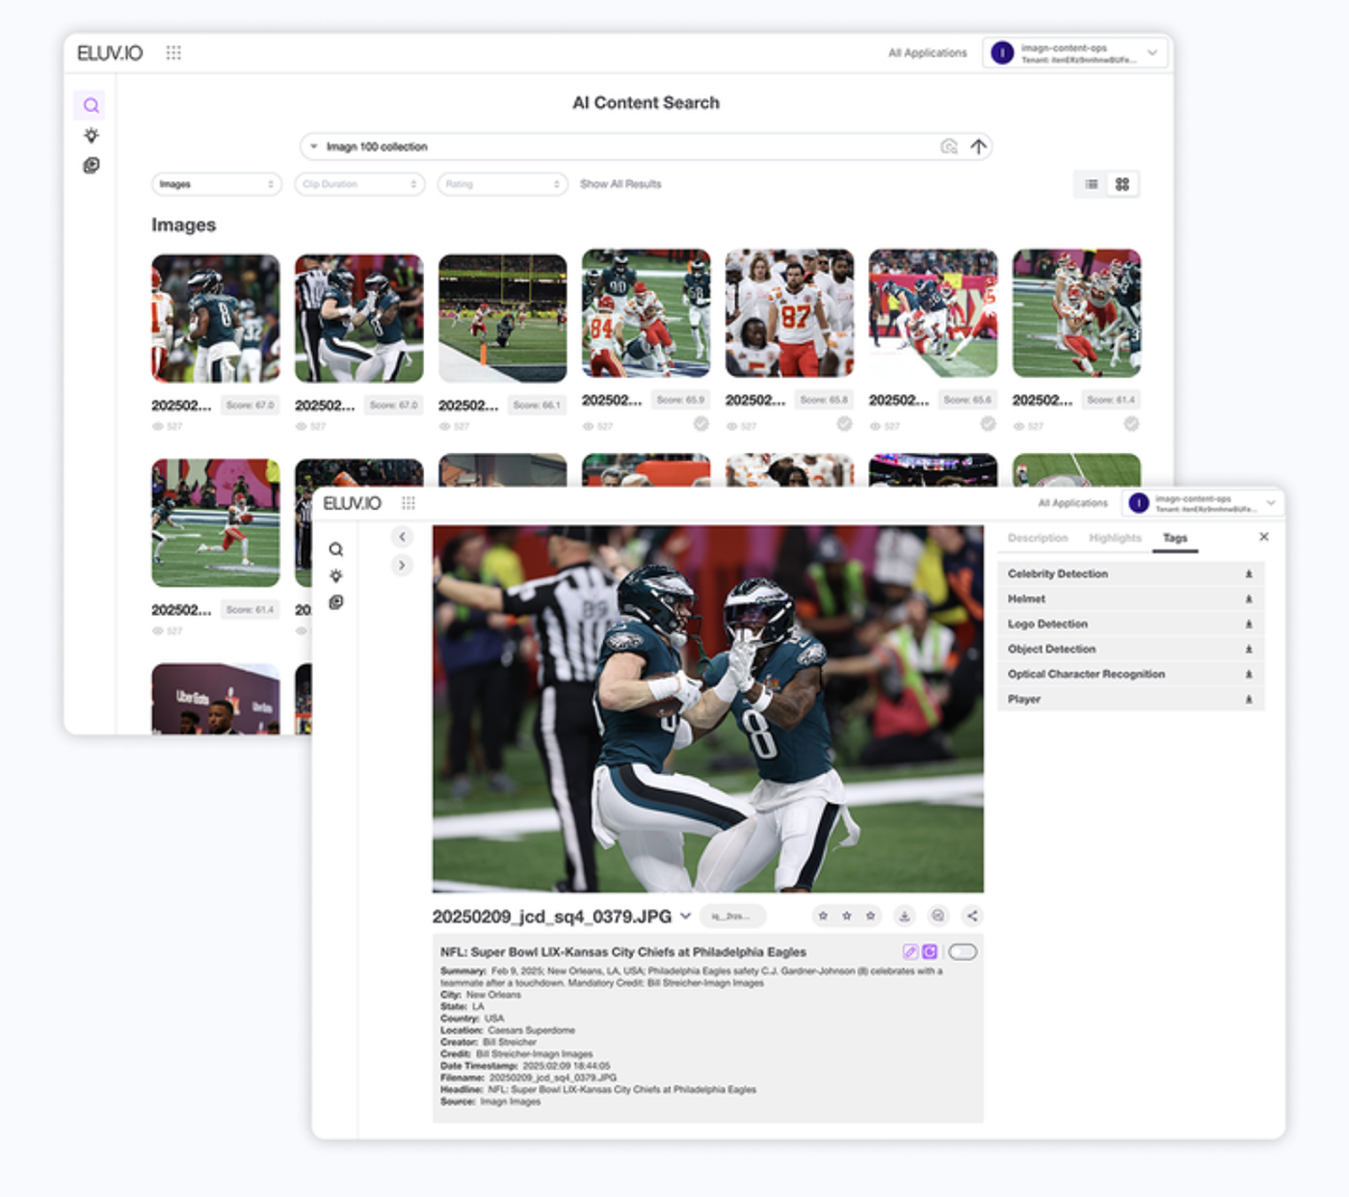This screenshot has height=1197, width=1349.
Task: Download the Optical Character Recognition tags
Action: [1249, 675]
